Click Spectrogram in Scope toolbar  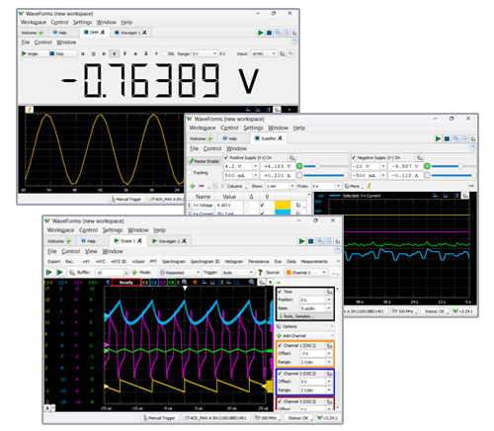tap(174, 261)
